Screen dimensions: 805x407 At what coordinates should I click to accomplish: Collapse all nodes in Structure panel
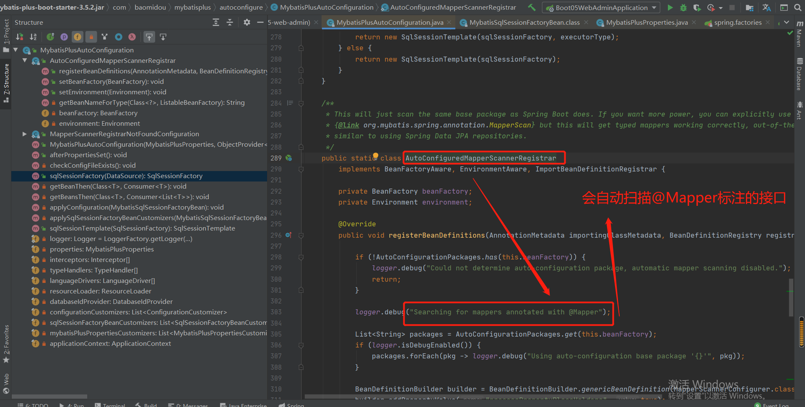(x=230, y=22)
